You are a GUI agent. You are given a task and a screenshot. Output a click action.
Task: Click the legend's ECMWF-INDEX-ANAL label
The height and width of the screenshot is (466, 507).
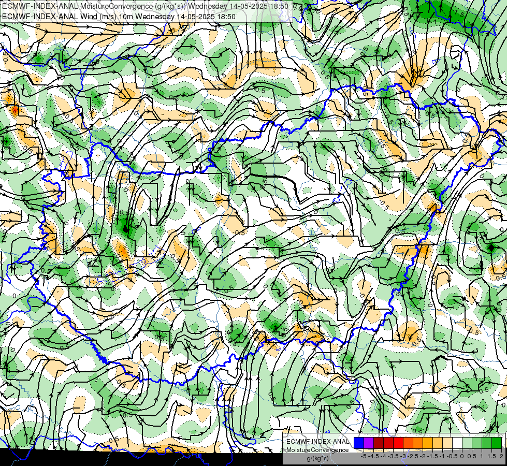(318, 442)
